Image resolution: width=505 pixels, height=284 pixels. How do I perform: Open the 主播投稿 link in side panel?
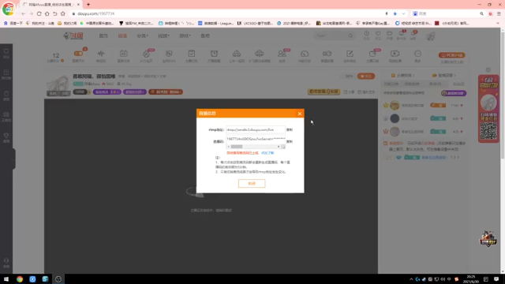(x=402, y=76)
